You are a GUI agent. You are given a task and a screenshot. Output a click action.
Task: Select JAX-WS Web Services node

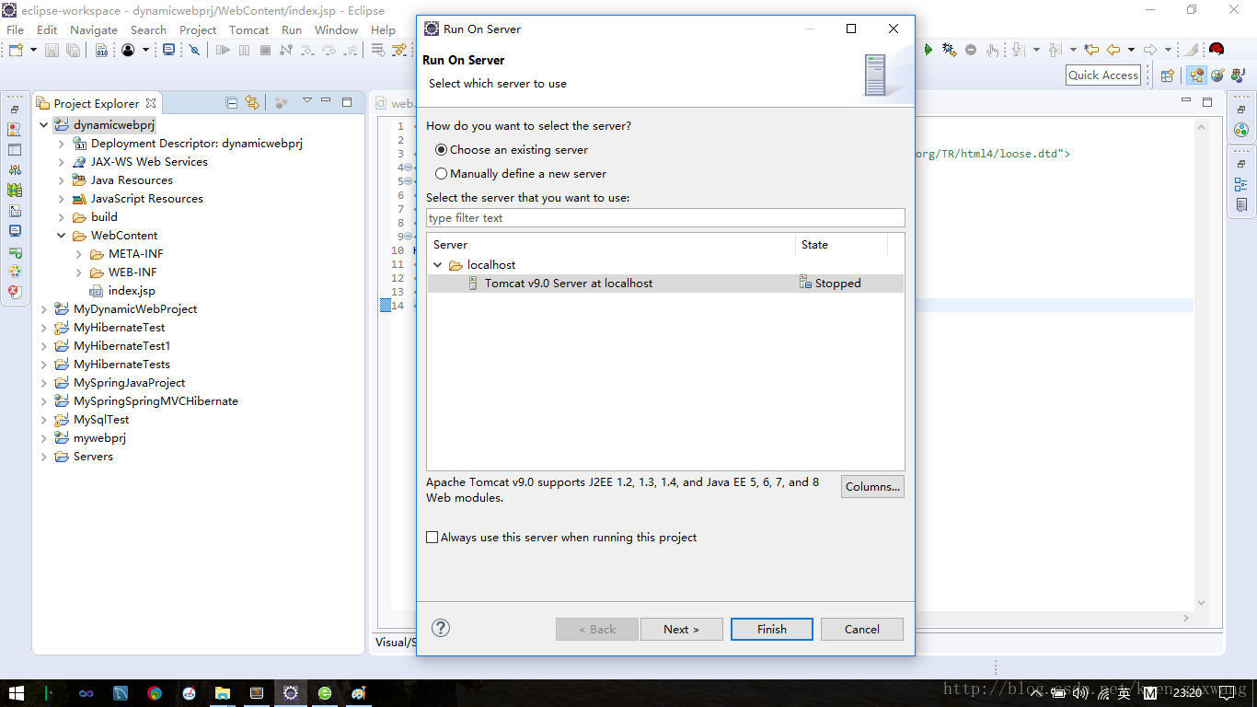(x=149, y=162)
